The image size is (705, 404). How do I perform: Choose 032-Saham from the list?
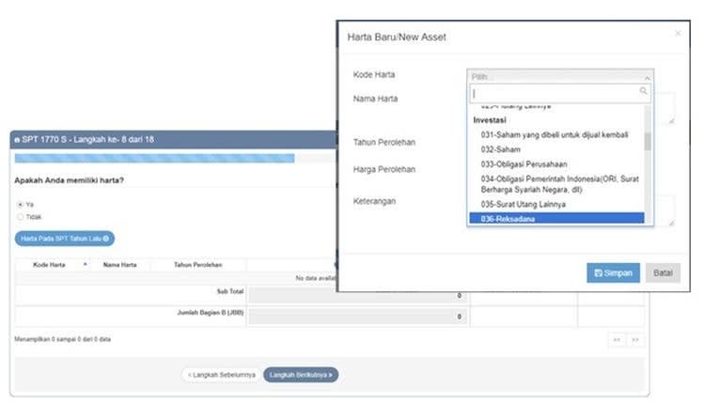(556, 149)
